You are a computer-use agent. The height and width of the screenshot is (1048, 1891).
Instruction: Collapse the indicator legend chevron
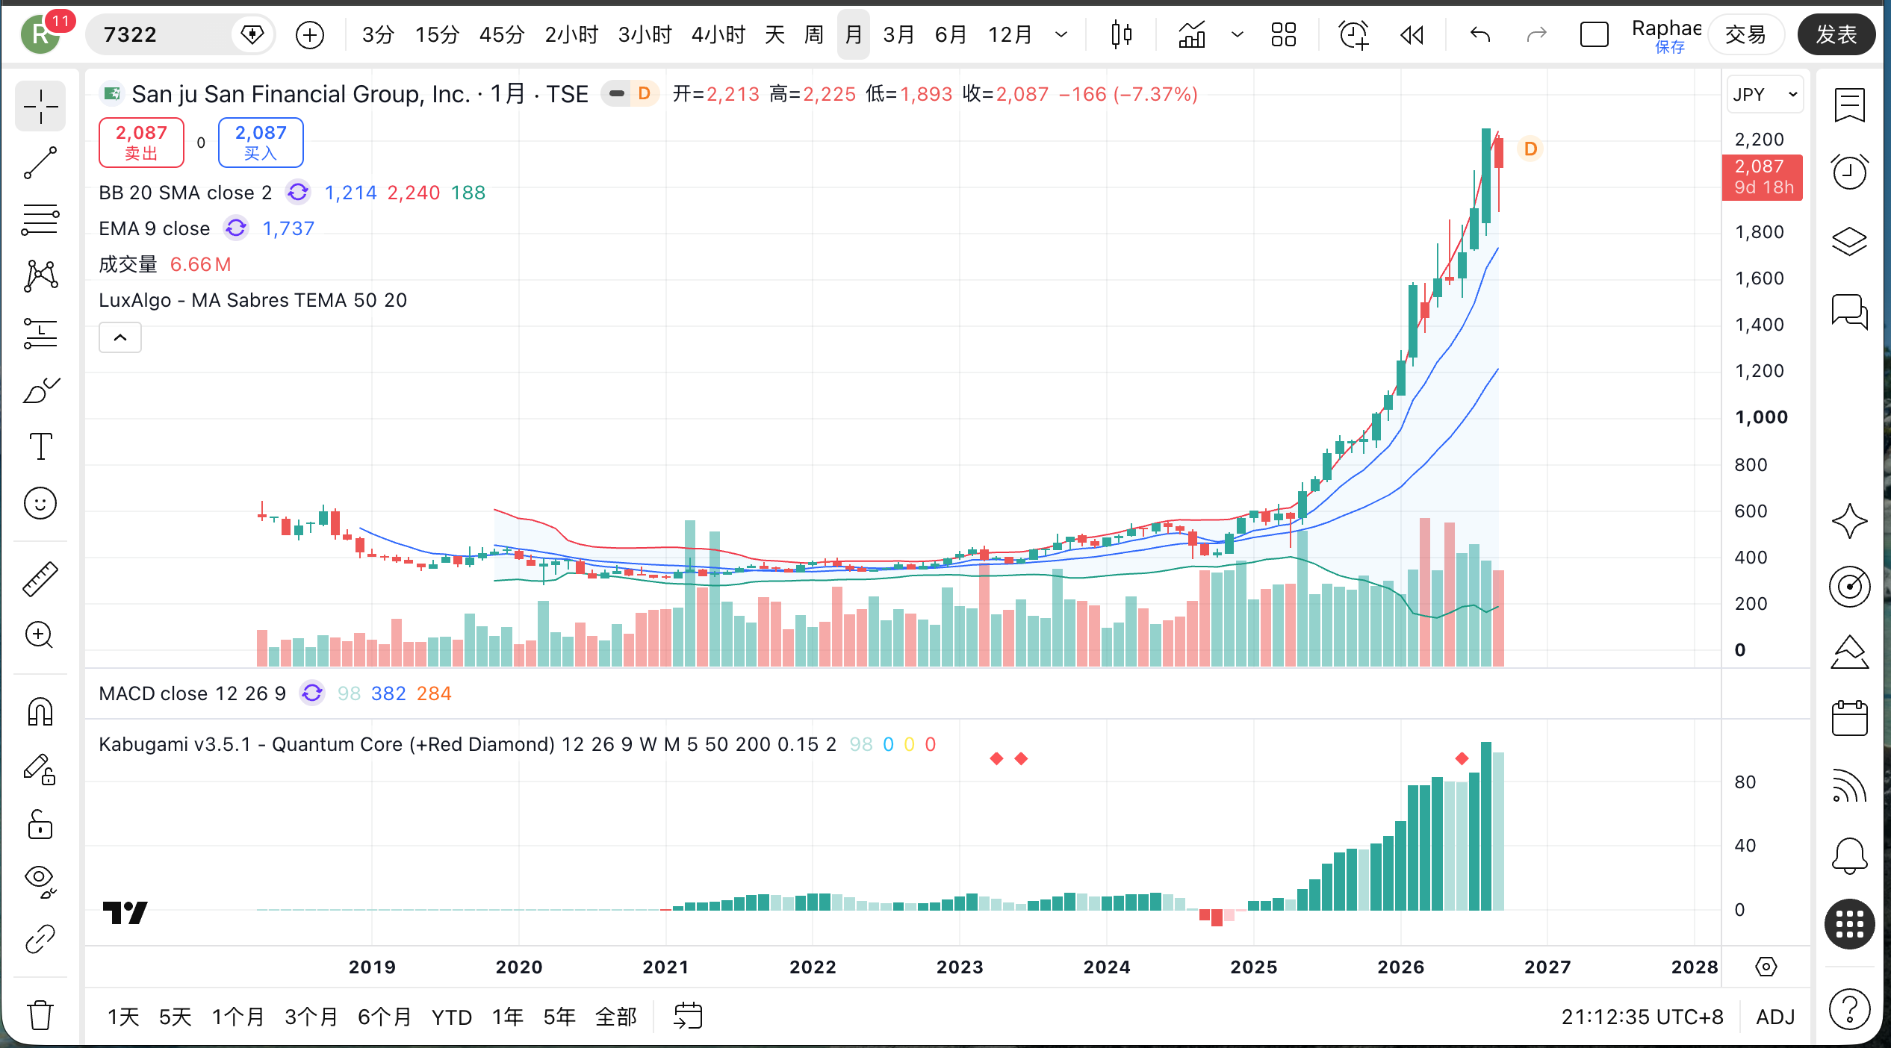tap(120, 338)
